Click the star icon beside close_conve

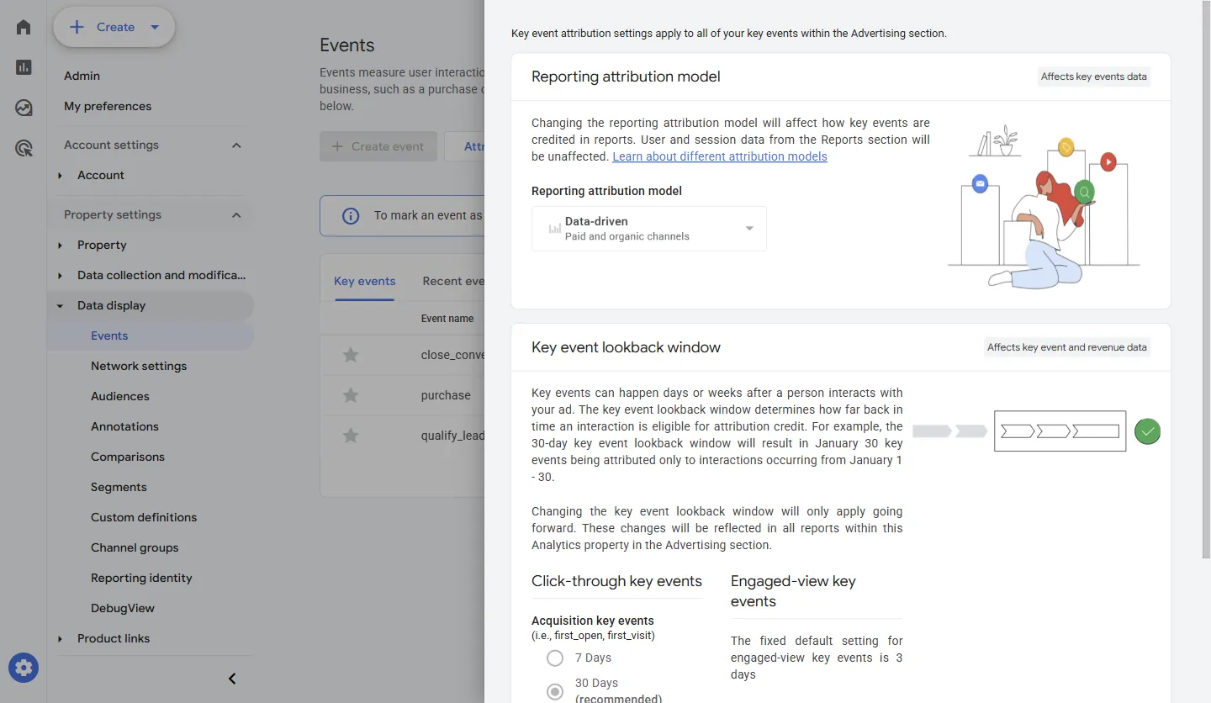point(351,355)
